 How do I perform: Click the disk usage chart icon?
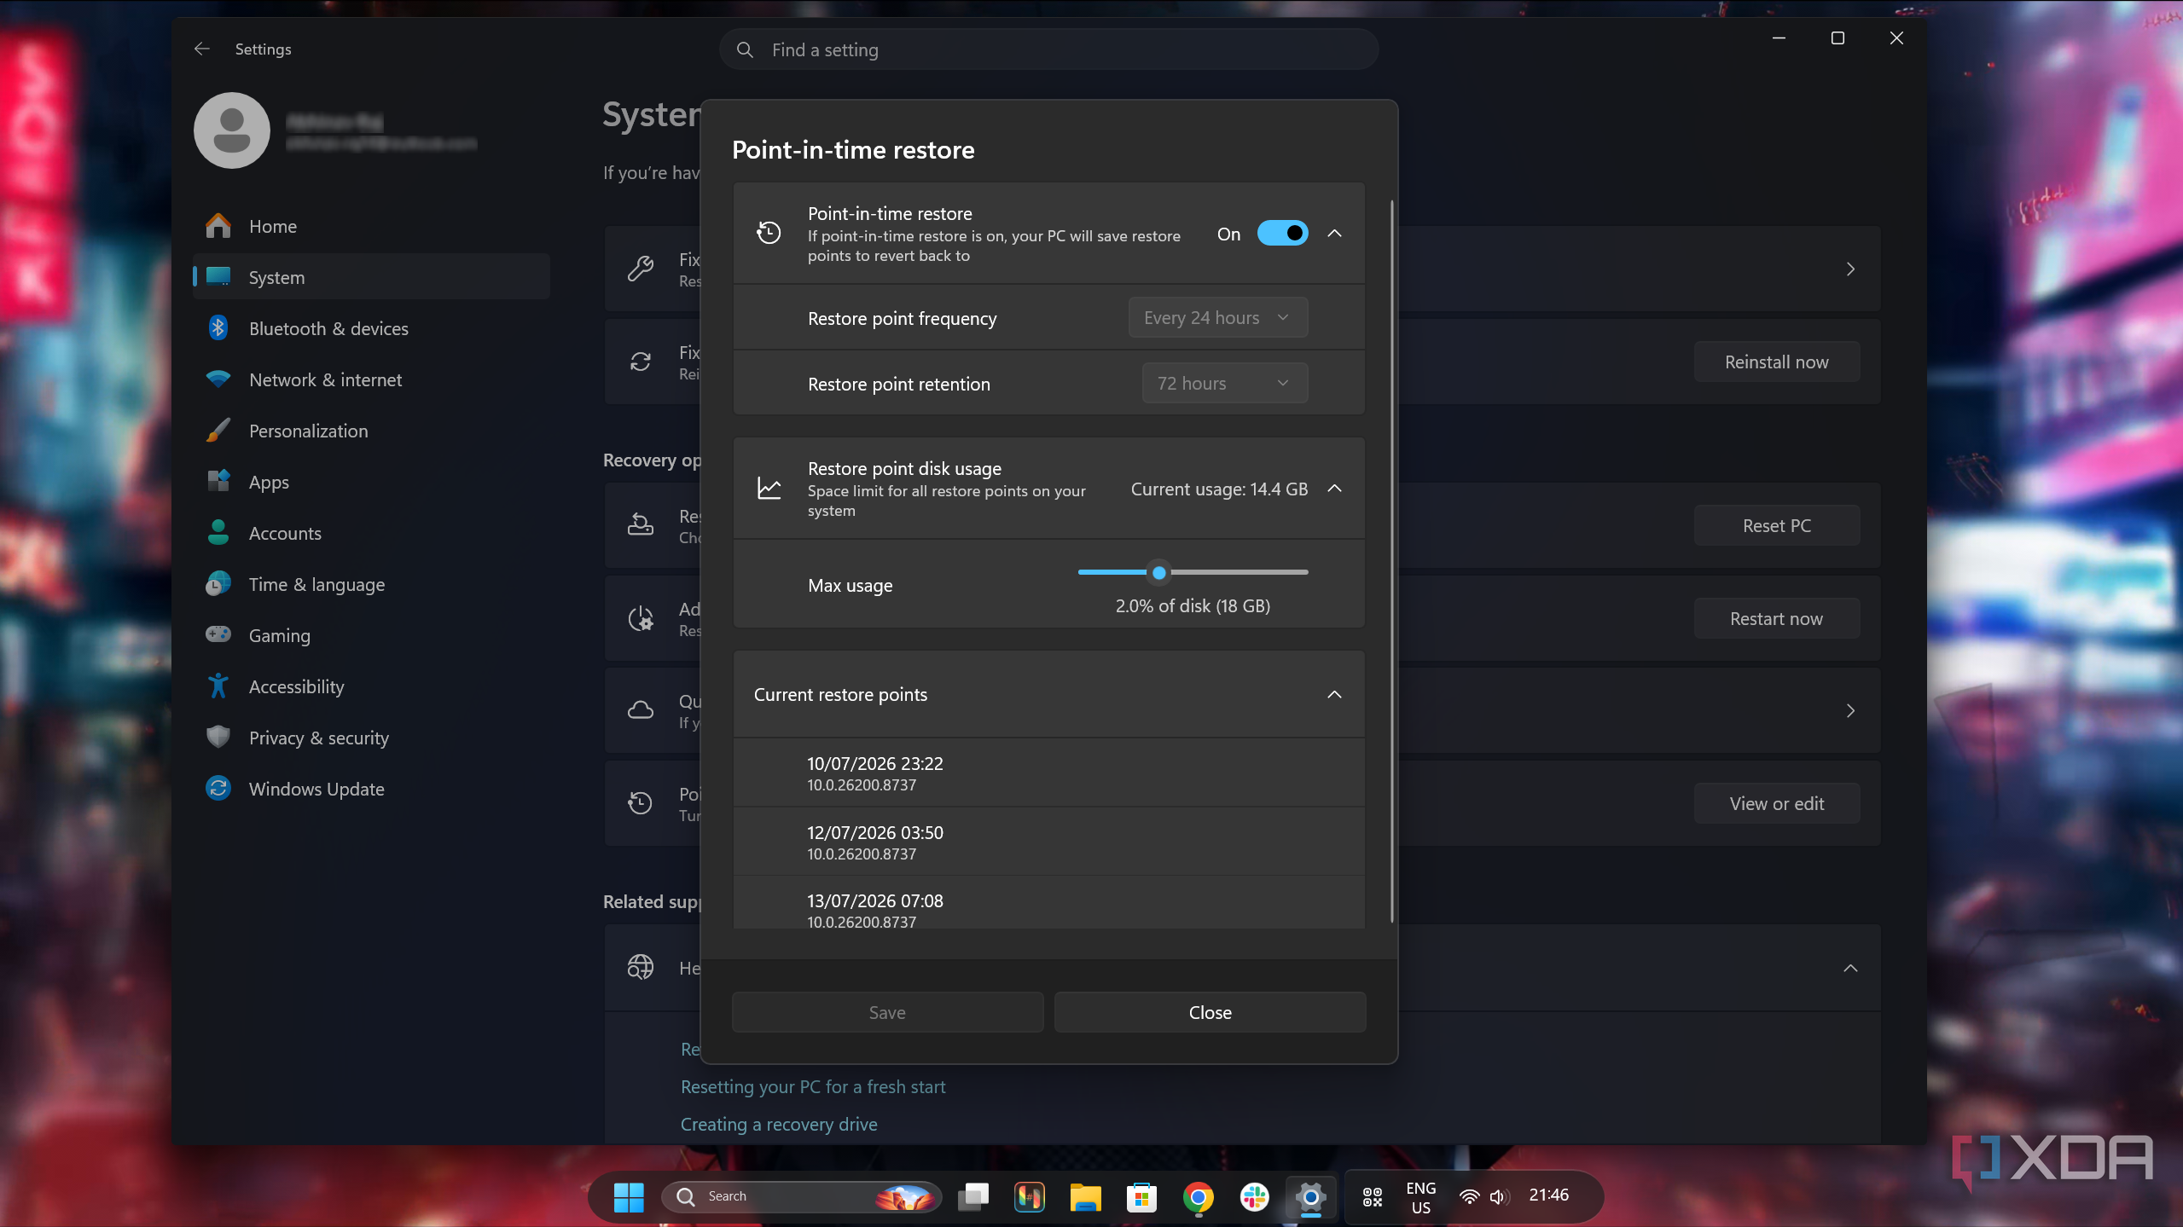769,488
